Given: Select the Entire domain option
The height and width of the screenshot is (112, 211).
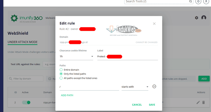Looking at the screenshot, I should [x=61, y=70].
